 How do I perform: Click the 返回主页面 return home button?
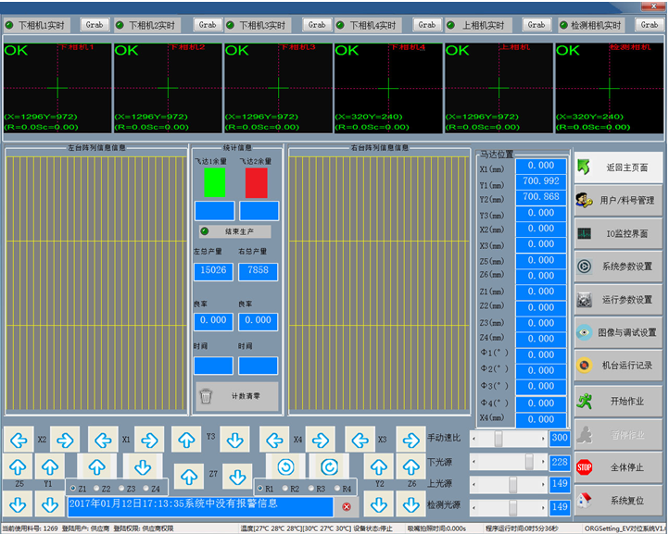click(618, 168)
